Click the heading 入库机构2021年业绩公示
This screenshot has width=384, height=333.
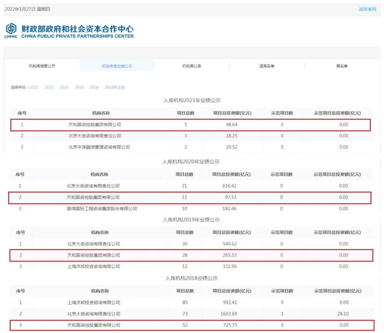(192, 100)
